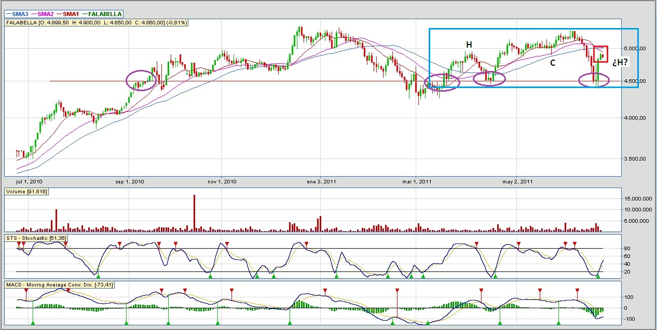
Task: Open the Volume panel label
Action: (24, 192)
